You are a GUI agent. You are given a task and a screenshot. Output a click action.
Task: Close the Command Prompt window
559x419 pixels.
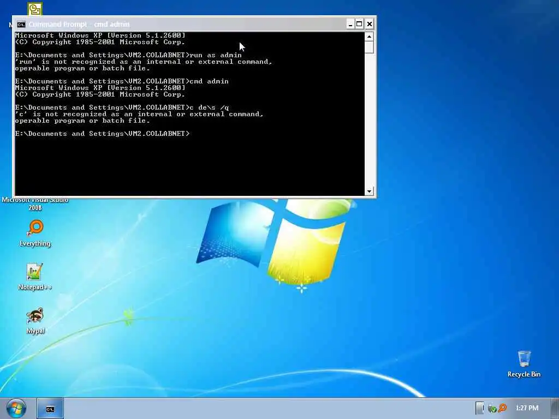coord(370,24)
